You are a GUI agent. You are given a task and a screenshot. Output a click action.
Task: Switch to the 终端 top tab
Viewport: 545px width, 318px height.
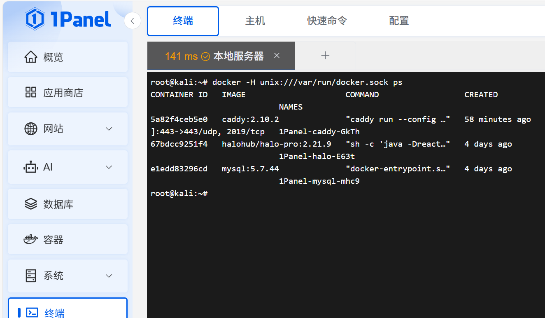(183, 21)
